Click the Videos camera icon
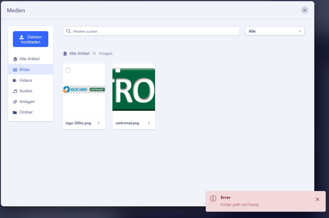 [x=15, y=81]
